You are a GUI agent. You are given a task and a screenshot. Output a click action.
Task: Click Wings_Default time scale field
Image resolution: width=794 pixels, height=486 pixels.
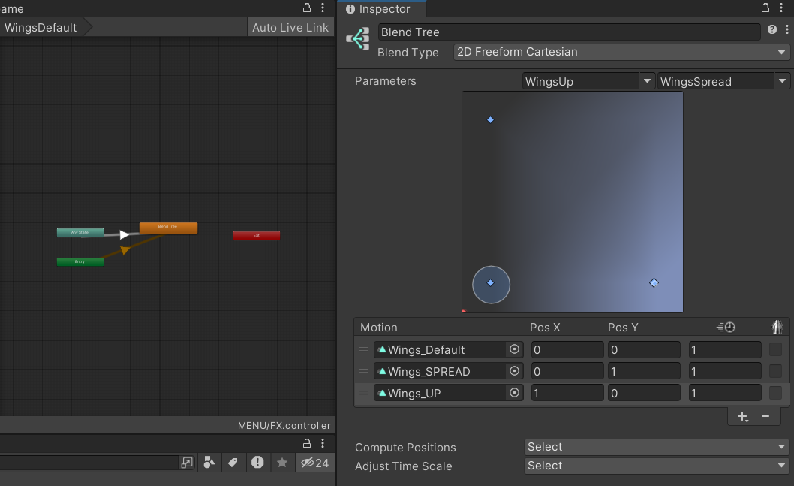click(x=725, y=350)
